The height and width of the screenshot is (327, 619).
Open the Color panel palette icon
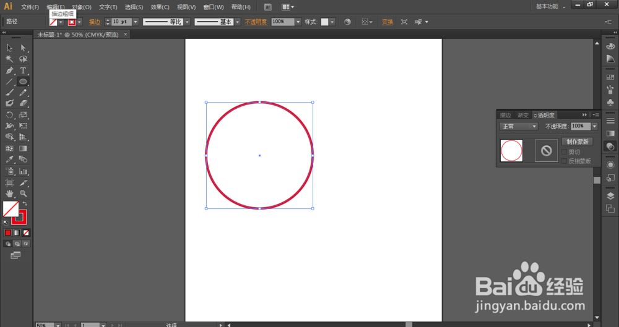(x=610, y=46)
